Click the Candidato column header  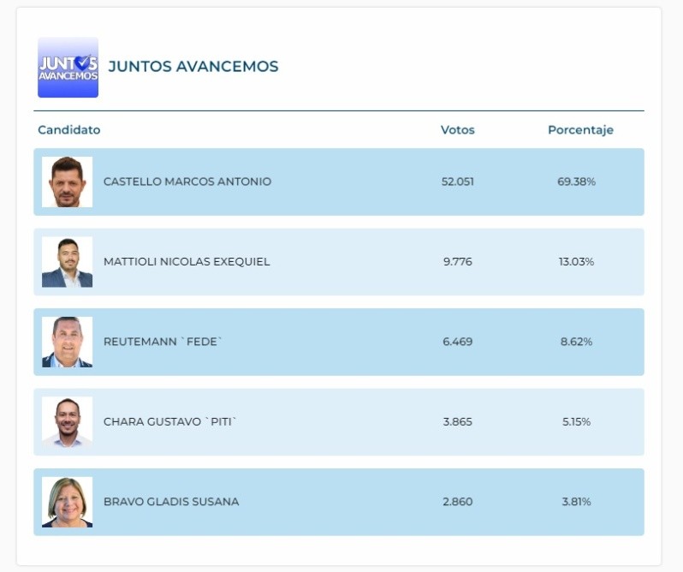pyautogui.click(x=68, y=130)
